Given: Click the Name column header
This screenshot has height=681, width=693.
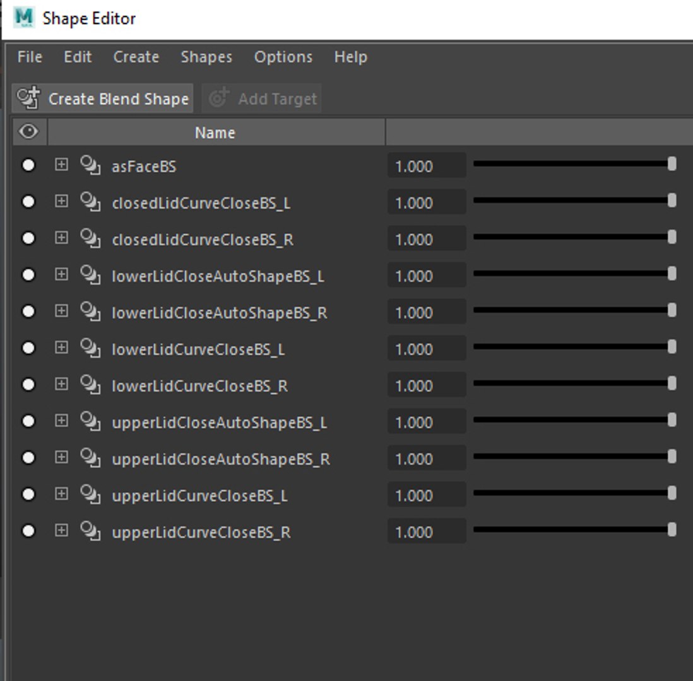Looking at the screenshot, I should (x=216, y=132).
